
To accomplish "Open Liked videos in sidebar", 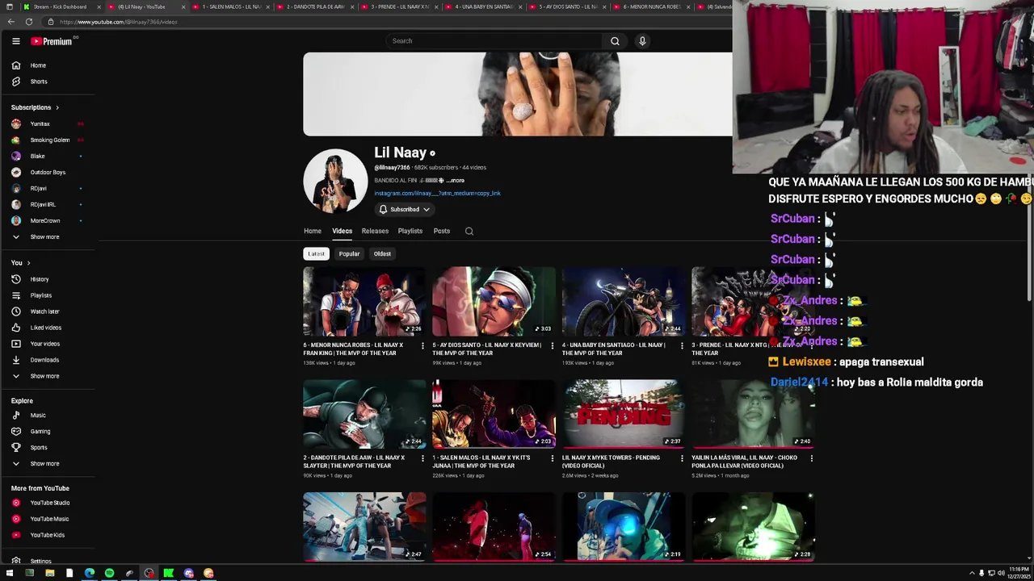I will [48, 328].
